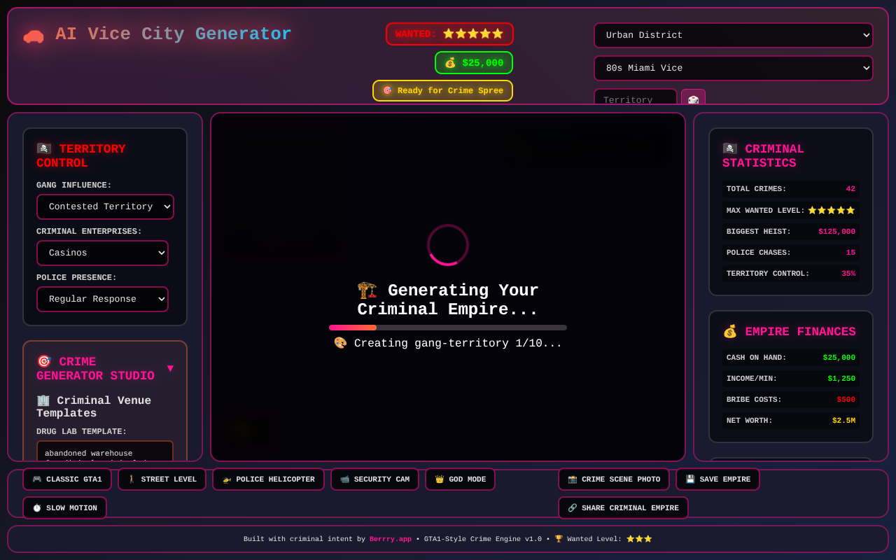Image resolution: width=896 pixels, height=560 pixels.
Task: Take a Crime Scene Photo
Action: click(613, 479)
